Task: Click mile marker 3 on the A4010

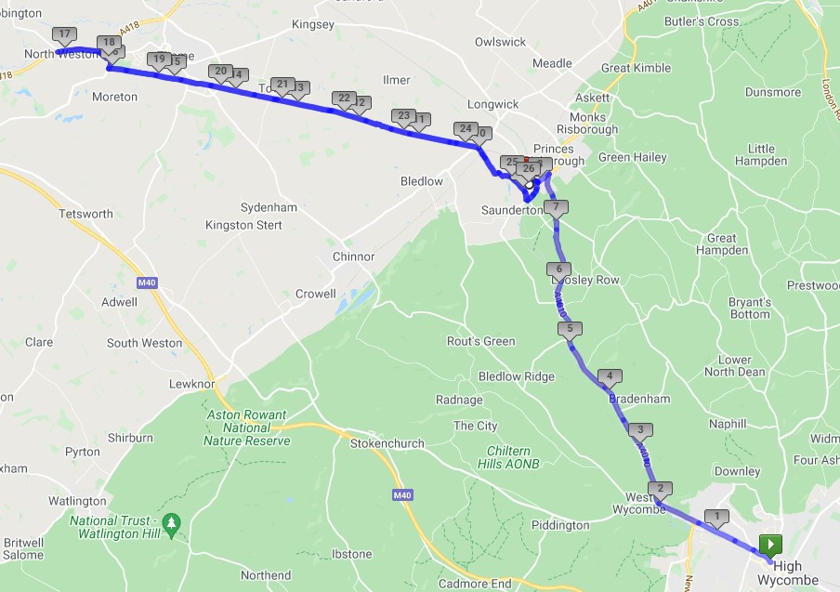Action: (x=640, y=431)
